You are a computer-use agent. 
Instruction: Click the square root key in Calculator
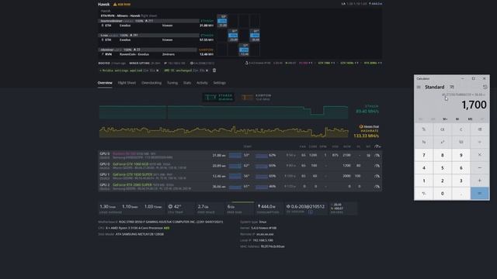tap(461, 142)
